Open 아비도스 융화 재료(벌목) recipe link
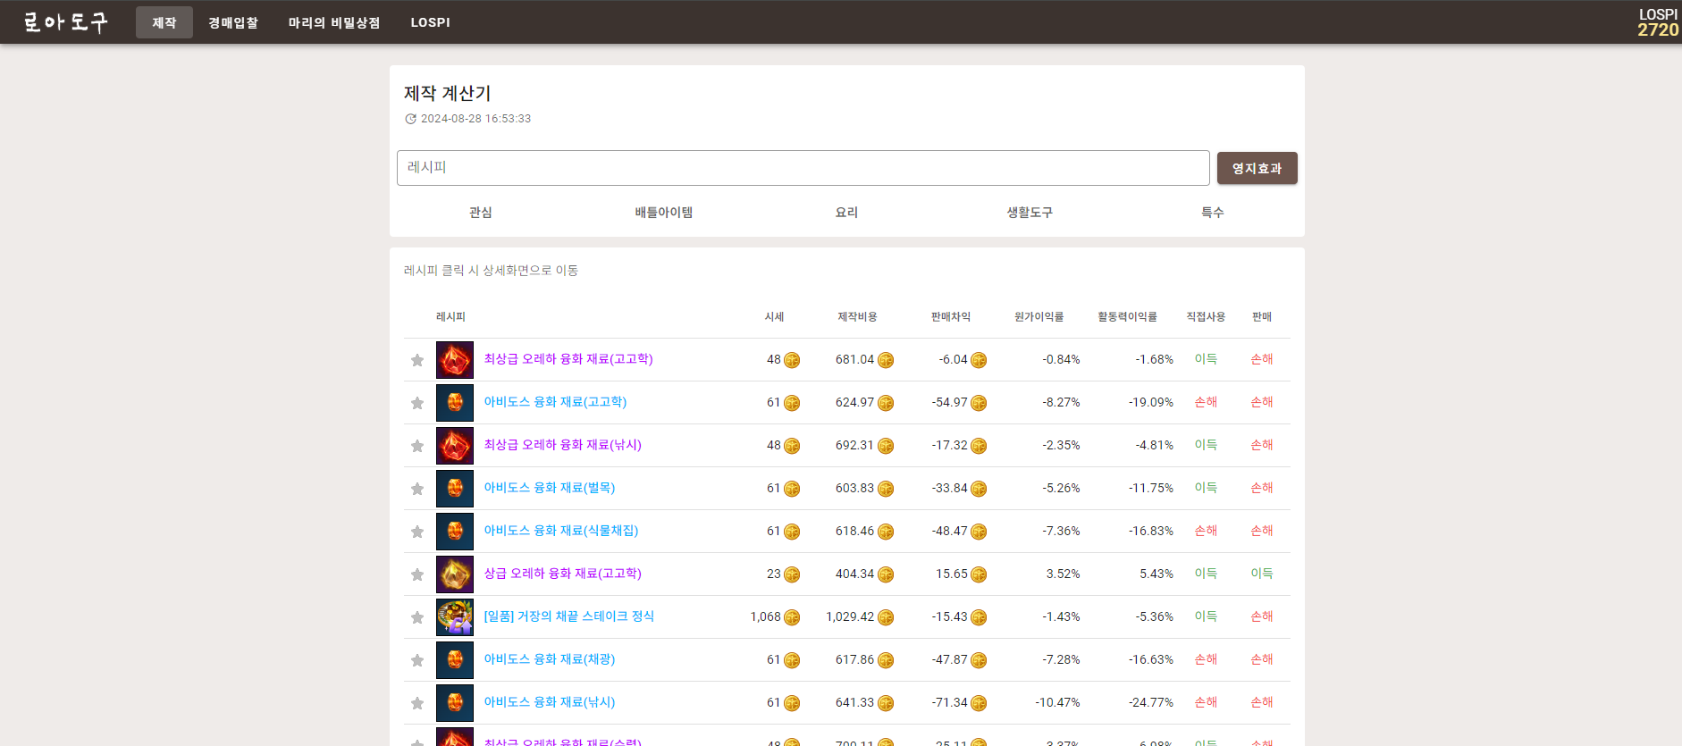 550,488
